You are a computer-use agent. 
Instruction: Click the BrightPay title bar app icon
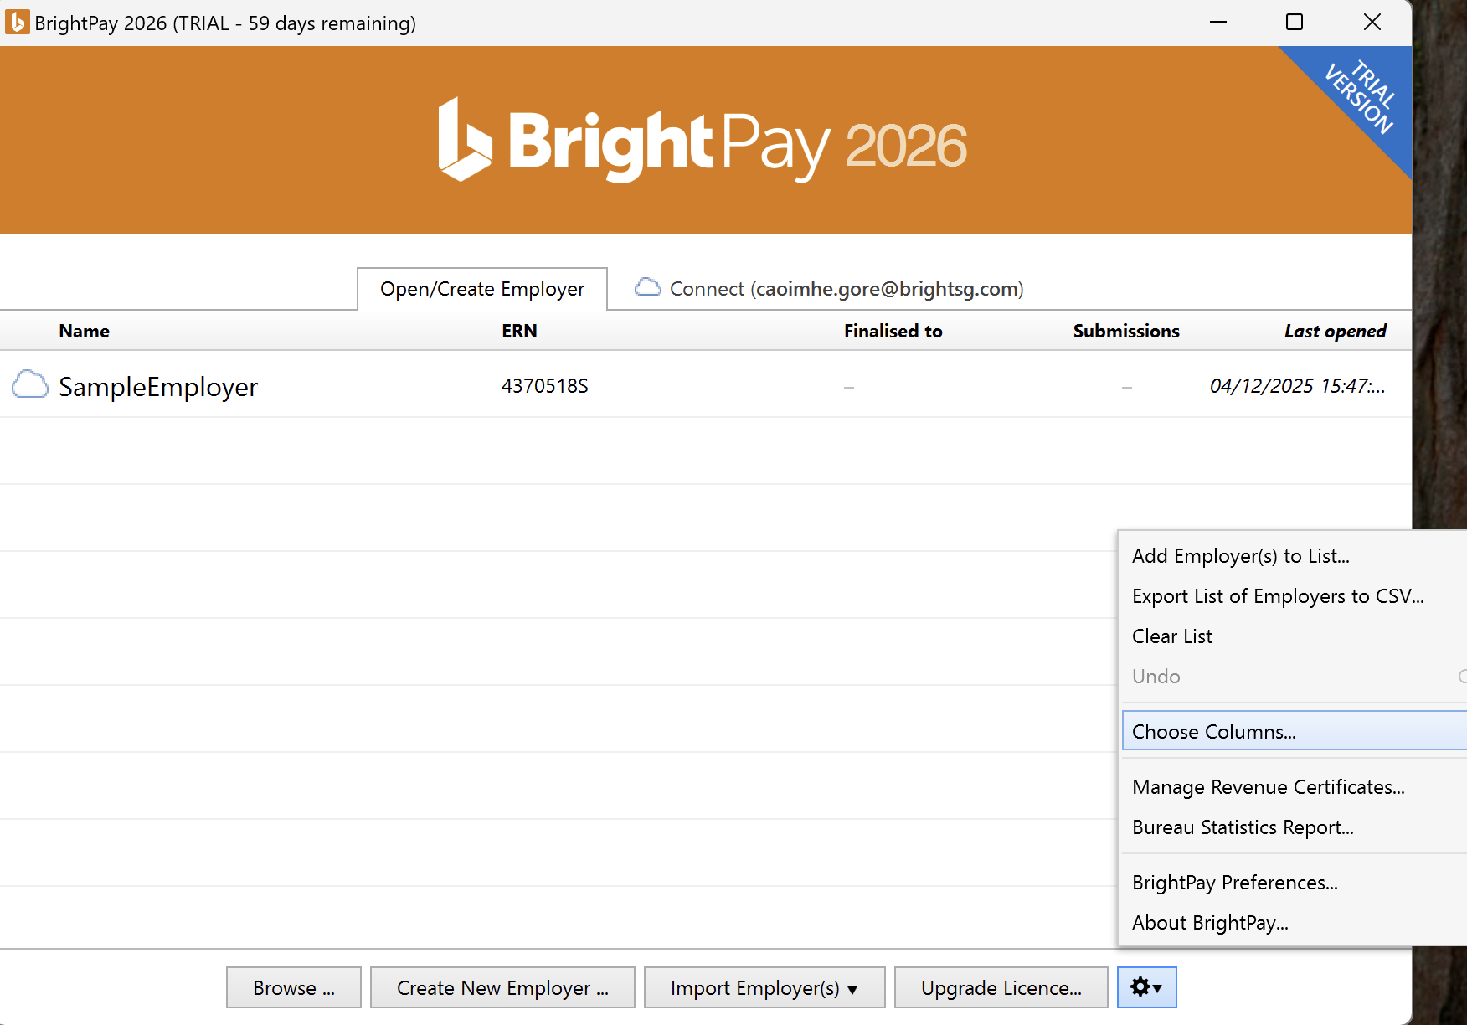click(17, 23)
